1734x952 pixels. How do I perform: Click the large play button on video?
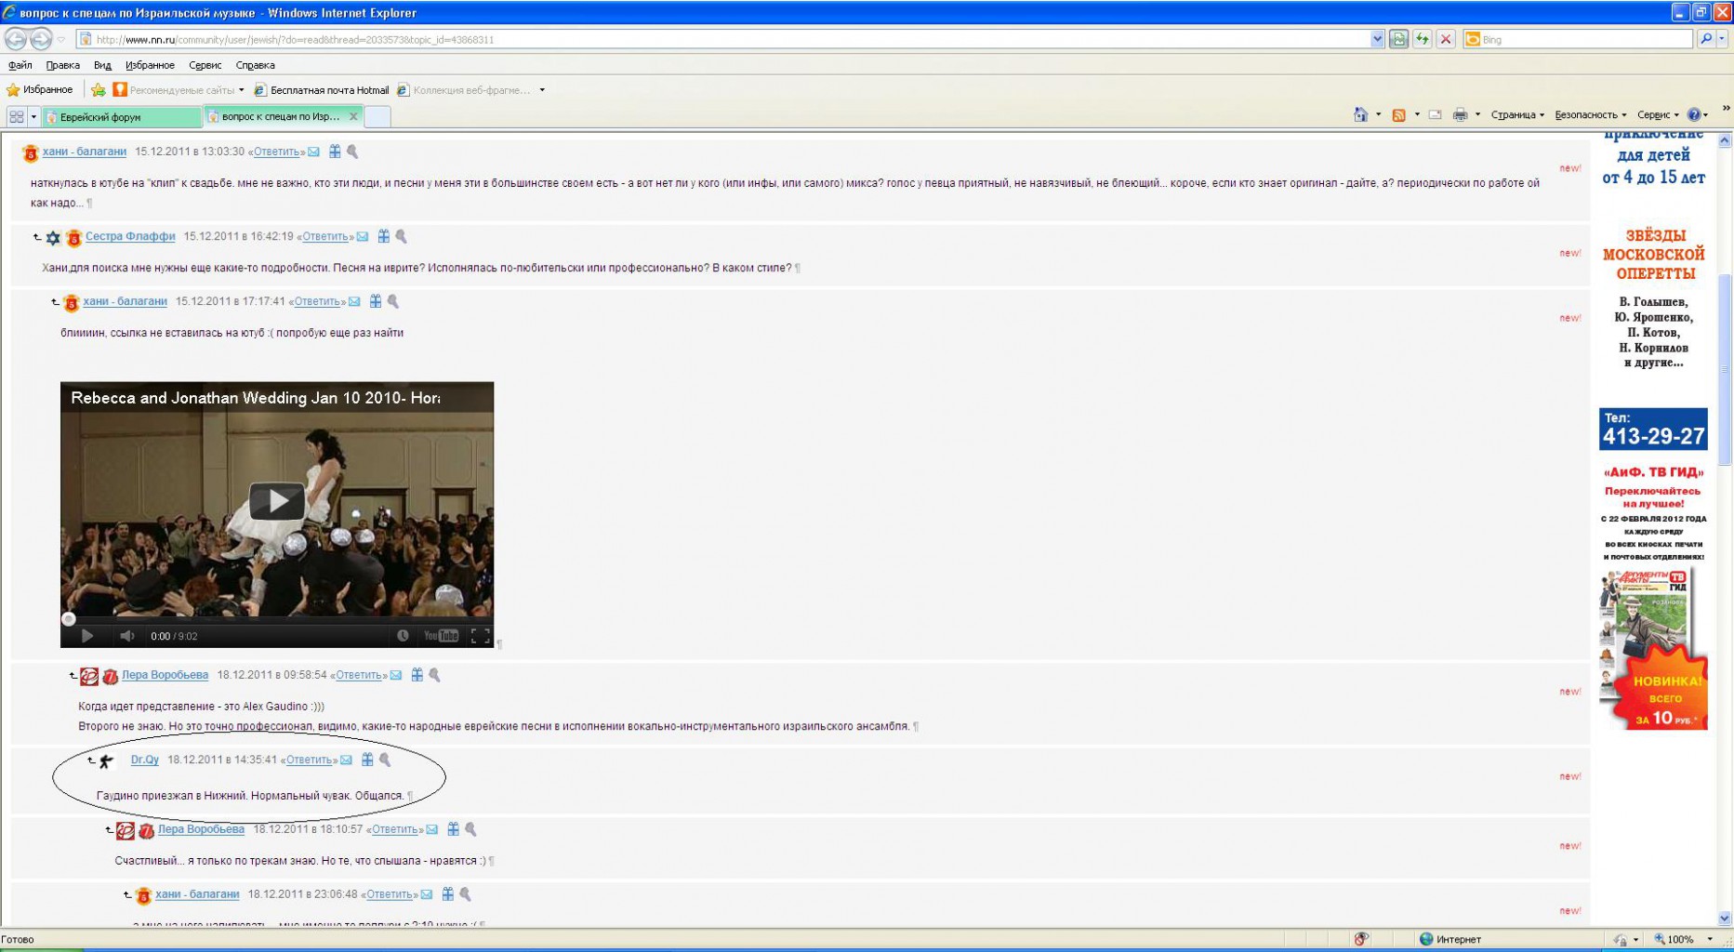tap(277, 501)
